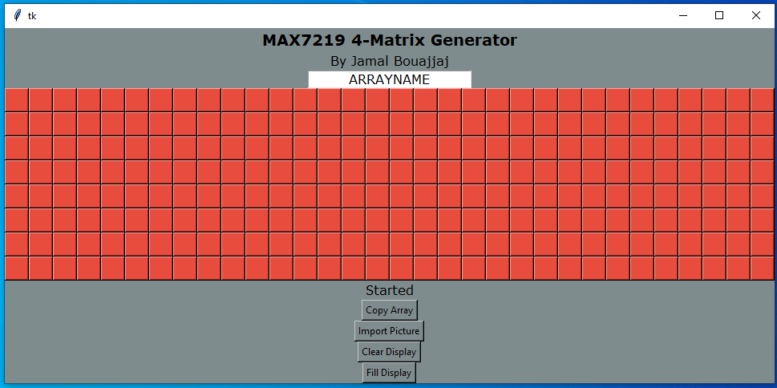This screenshot has width=777, height=388.
Task: Toggle the bottom-right corner LED cell
Action: tap(762, 269)
